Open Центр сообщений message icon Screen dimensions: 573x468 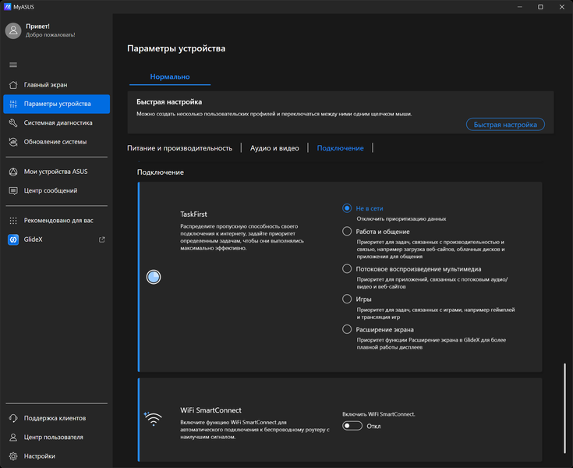(x=13, y=190)
